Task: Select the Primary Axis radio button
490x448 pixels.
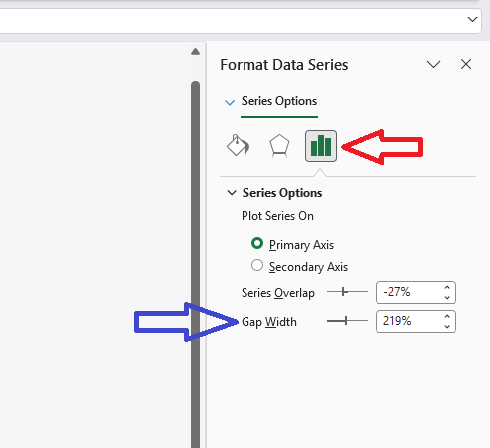Action: click(257, 243)
